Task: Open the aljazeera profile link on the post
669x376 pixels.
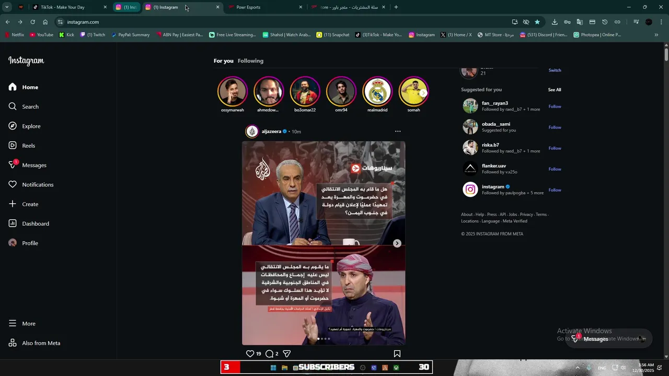Action: coord(271,132)
